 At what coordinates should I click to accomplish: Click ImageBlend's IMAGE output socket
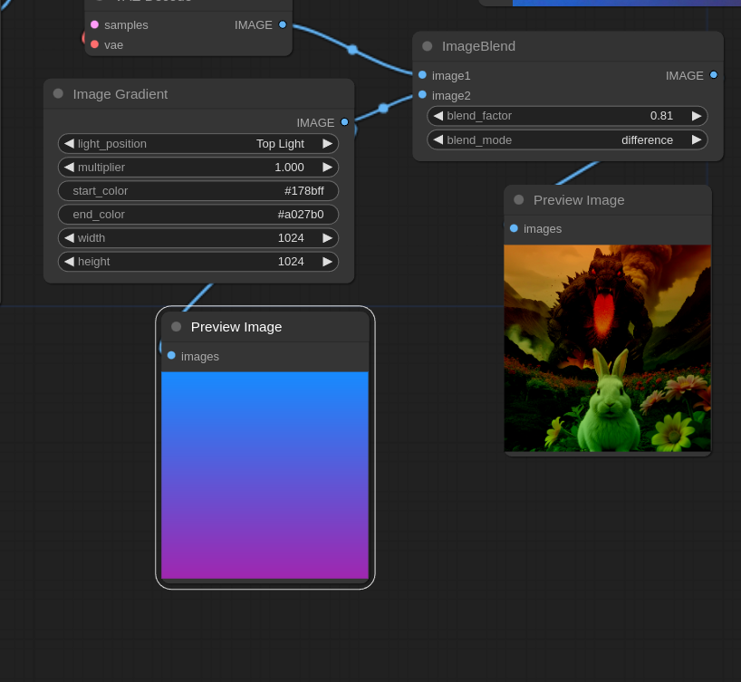click(714, 75)
